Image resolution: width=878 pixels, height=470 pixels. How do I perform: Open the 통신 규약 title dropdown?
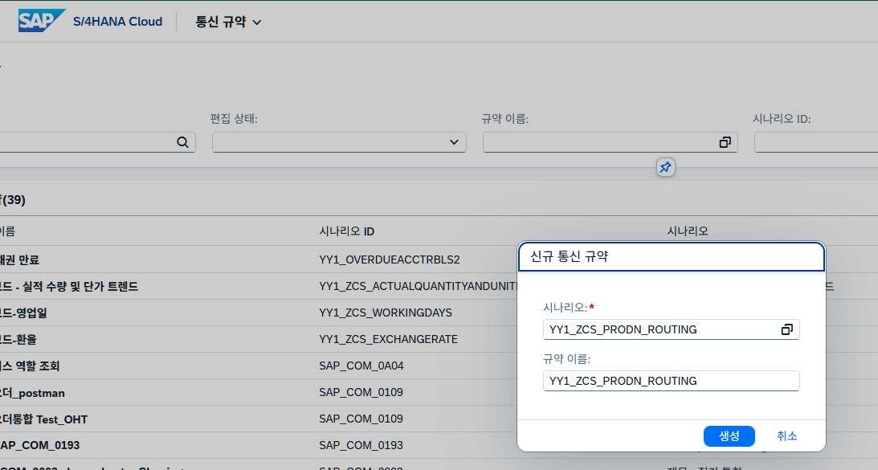pos(228,22)
